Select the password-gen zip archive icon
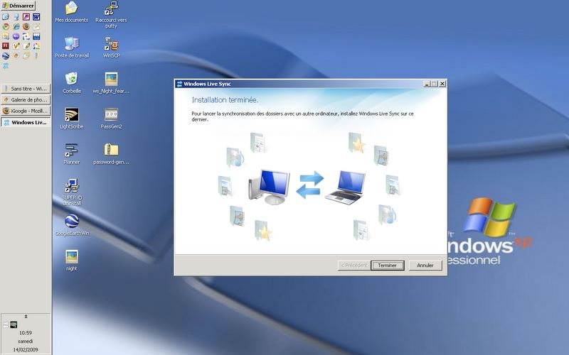The height and width of the screenshot is (355, 569). coord(111,154)
